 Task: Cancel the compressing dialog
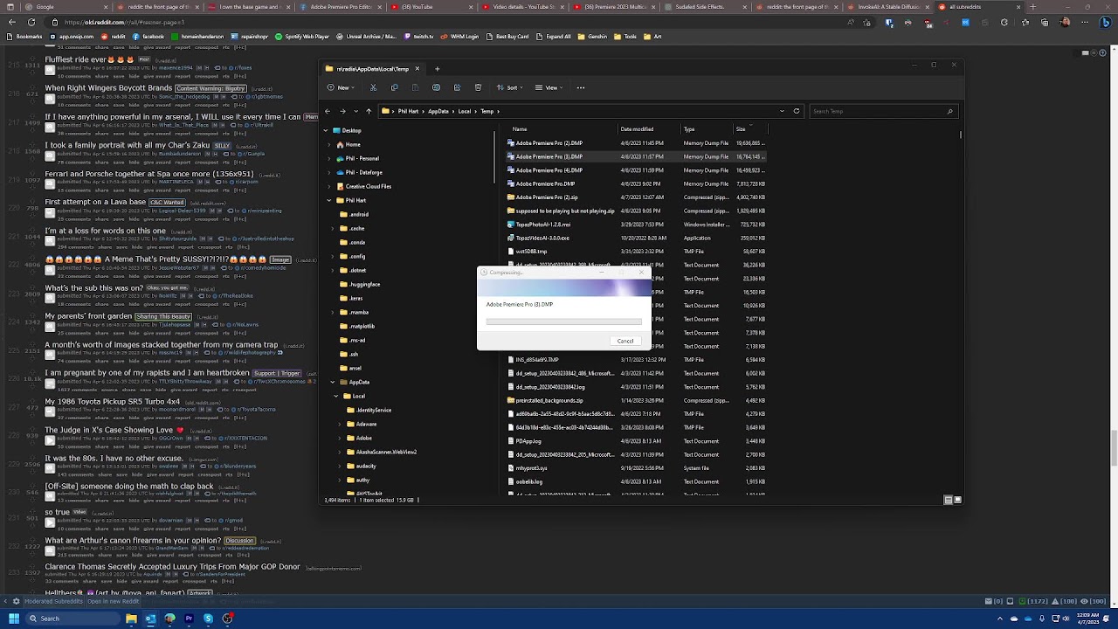[625, 341]
